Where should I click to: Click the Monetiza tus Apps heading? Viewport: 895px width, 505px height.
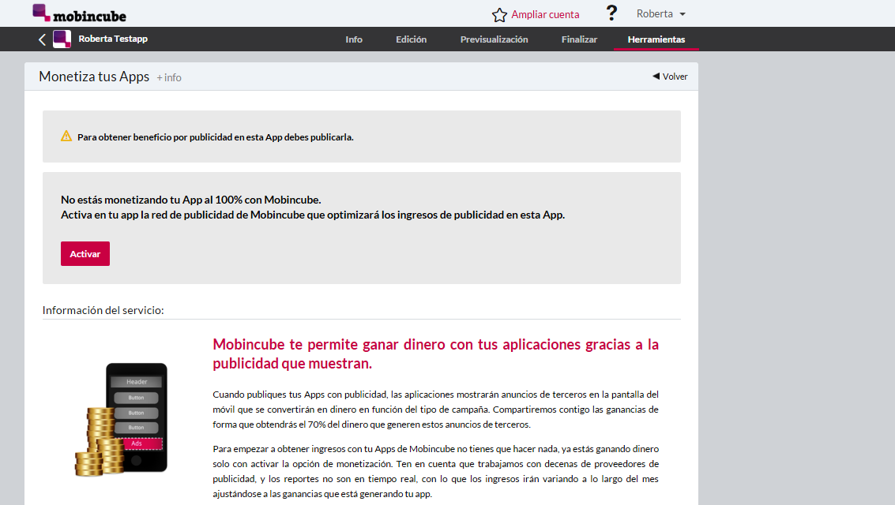(94, 77)
